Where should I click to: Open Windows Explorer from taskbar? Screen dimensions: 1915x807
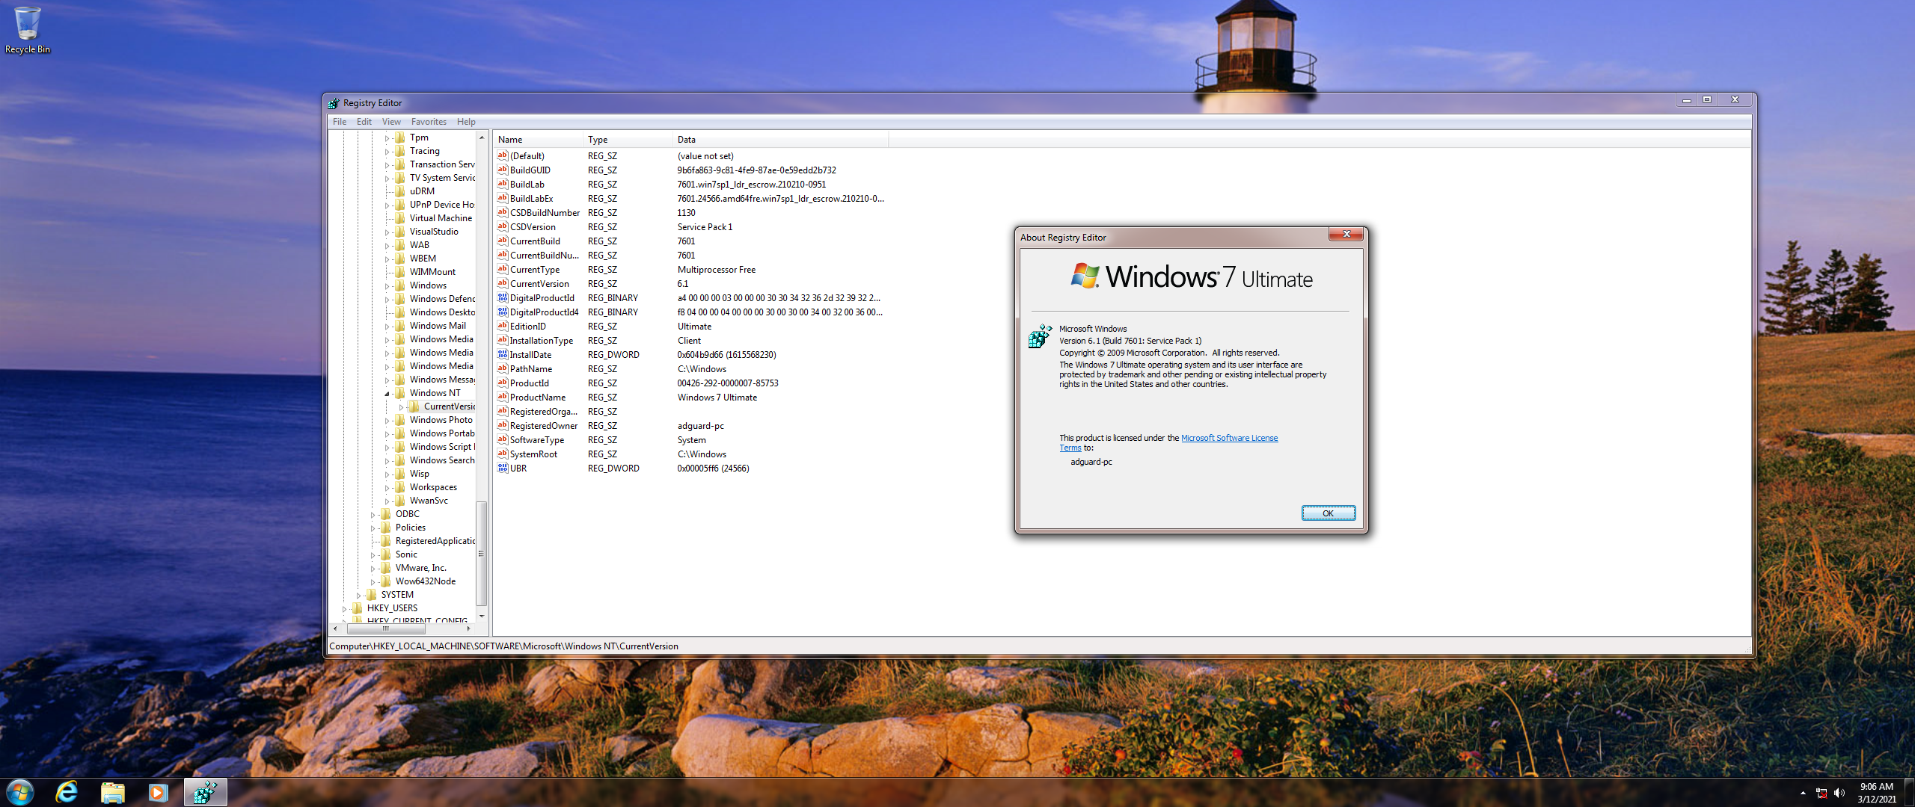112,792
